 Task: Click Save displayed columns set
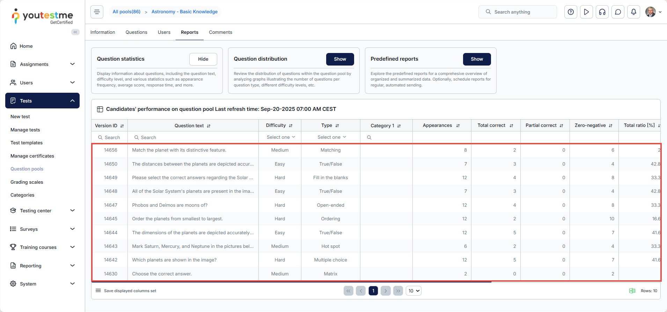130,291
